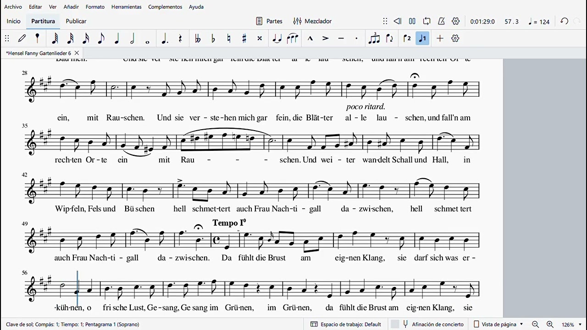Image resolution: width=587 pixels, height=330 pixels.
Task: Toggle the rest input button
Action: click(x=180, y=38)
